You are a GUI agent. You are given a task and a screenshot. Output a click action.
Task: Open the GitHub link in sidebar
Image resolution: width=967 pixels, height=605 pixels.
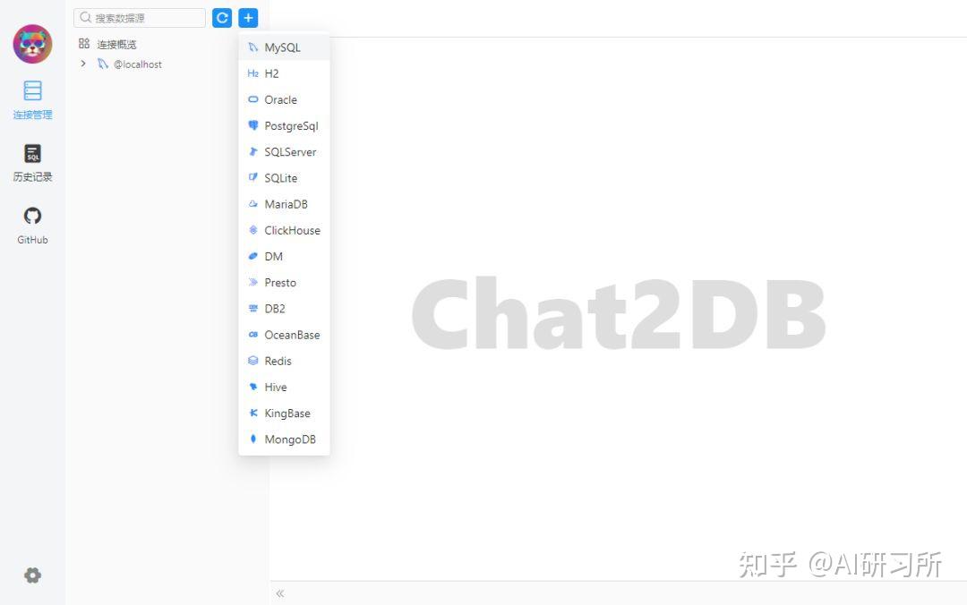coord(33,226)
